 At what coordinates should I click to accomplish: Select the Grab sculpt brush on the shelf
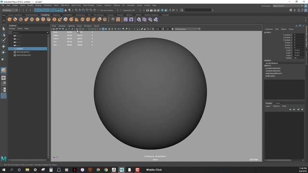(26, 19)
